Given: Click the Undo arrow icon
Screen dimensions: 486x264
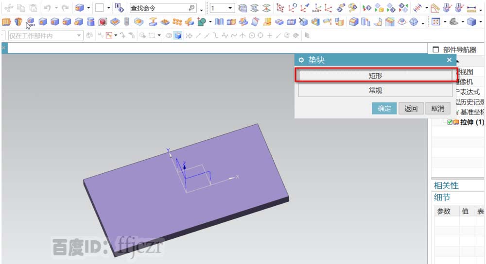Looking at the screenshot, I should coord(47,8).
